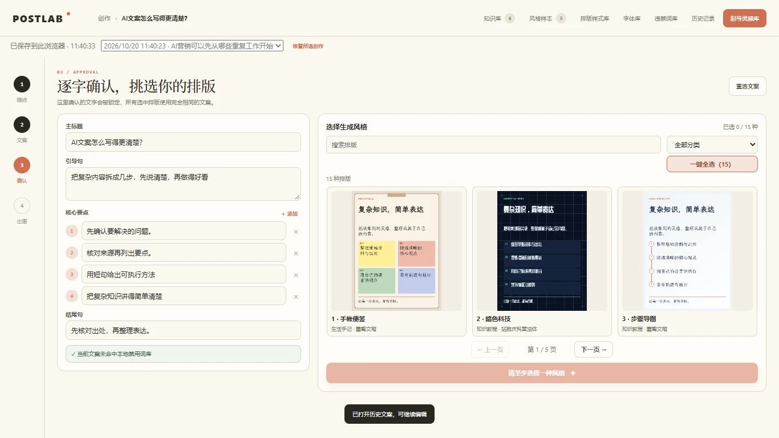779x438 pixels.
Task: Edit the 结尾句 input field
Action: tap(183, 330)
